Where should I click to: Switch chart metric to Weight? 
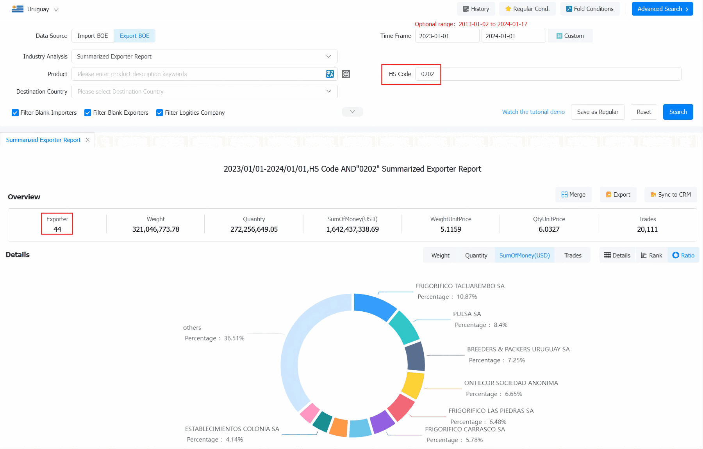[440, 255]
